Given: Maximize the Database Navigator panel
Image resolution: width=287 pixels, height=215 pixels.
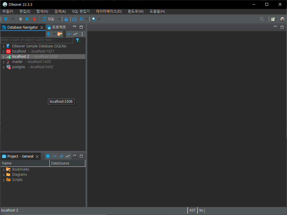Looking at the screenshot, I should pos(81,27).
